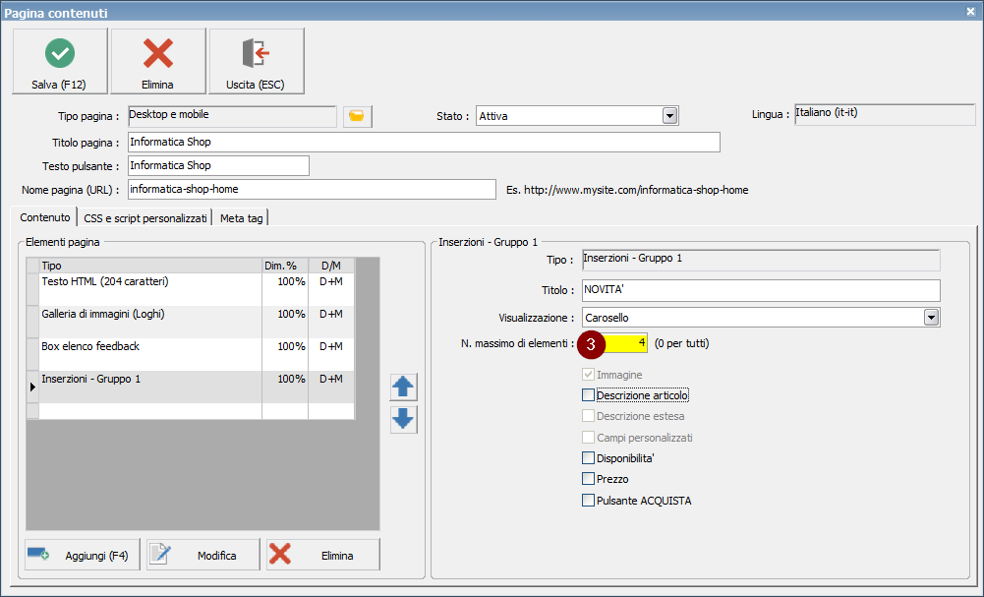Click Aggiungi (F4) to add element

[x=83, y=555]
